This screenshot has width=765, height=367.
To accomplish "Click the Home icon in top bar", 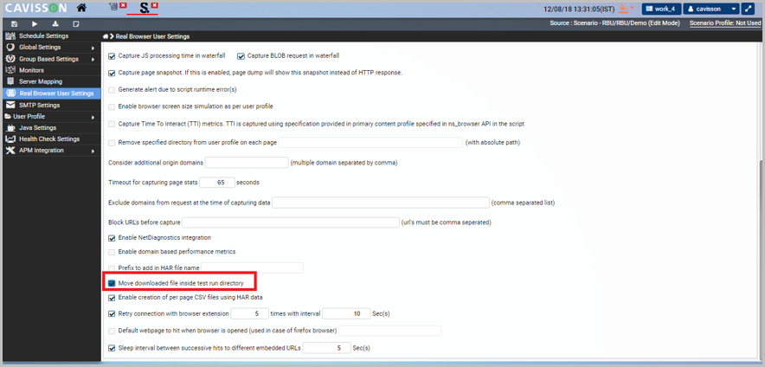I will coord(81,8).
